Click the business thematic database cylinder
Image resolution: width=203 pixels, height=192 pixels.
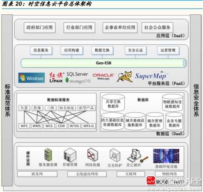click(174, 121)
